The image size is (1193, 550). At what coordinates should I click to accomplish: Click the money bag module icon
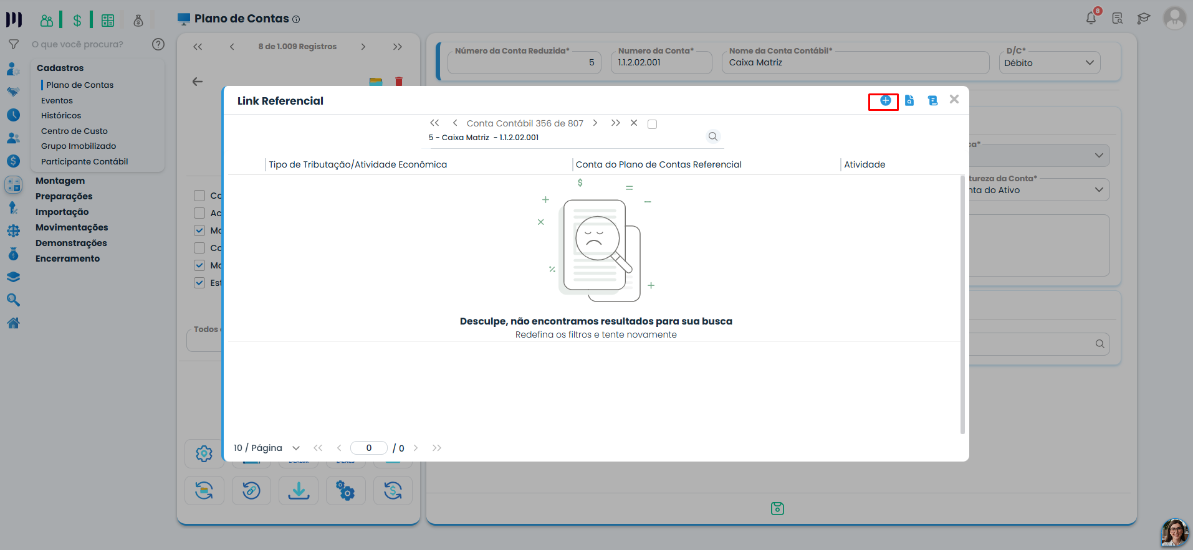pos(138,20)
